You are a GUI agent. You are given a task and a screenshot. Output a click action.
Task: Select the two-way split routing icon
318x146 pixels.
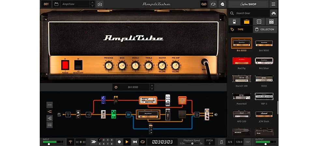point(50,112)
